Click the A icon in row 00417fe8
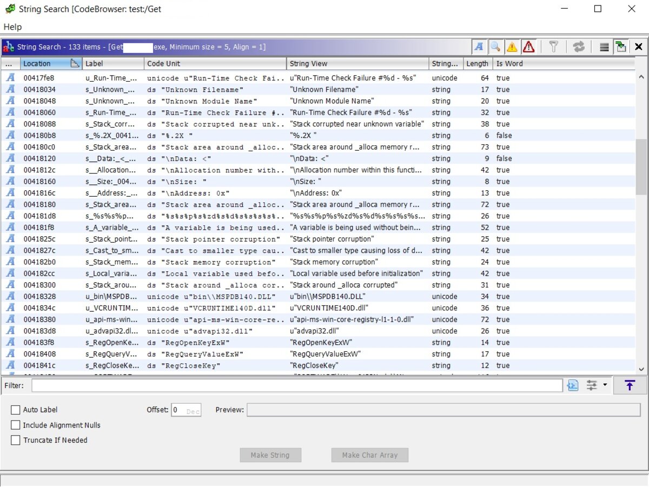Viewport: 649px width, 487px height. click(10, 78)
